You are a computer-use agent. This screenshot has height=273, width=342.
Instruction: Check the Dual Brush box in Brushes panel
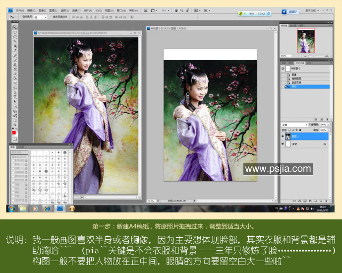coord(13,172)
